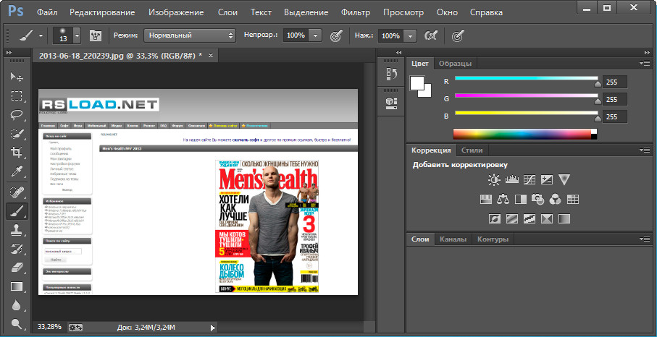Expand the toolbox to two columns
The image size is (657, 337).
pyautogui.click(x=9, y=52)
